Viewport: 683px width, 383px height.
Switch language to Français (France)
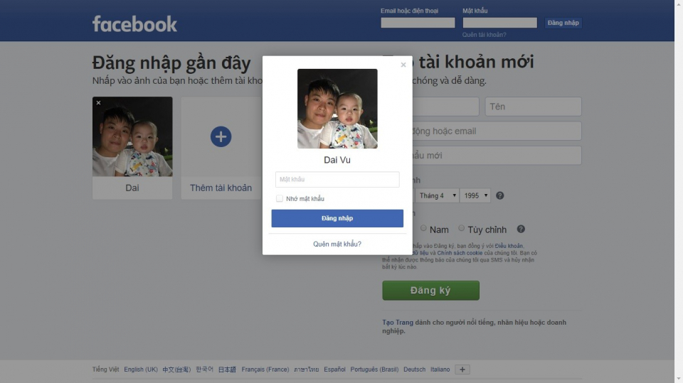[265, 369]
